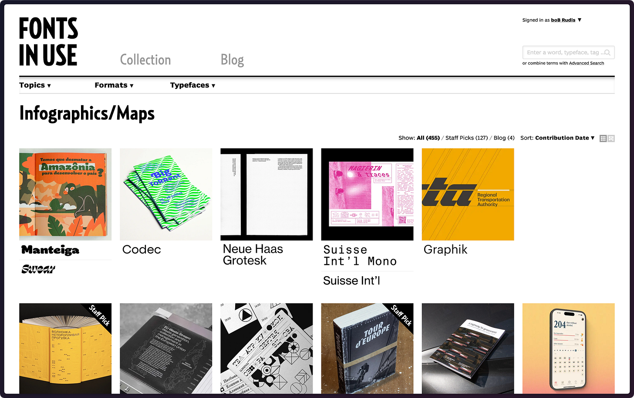Expand the Typefaces menu

(x=192, y=85)
